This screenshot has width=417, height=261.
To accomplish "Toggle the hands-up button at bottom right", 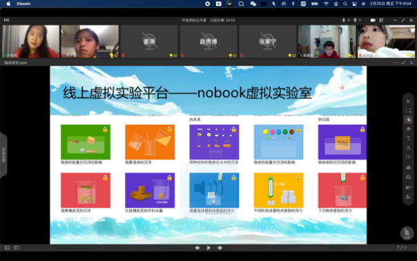I will [x=407, y=233].
